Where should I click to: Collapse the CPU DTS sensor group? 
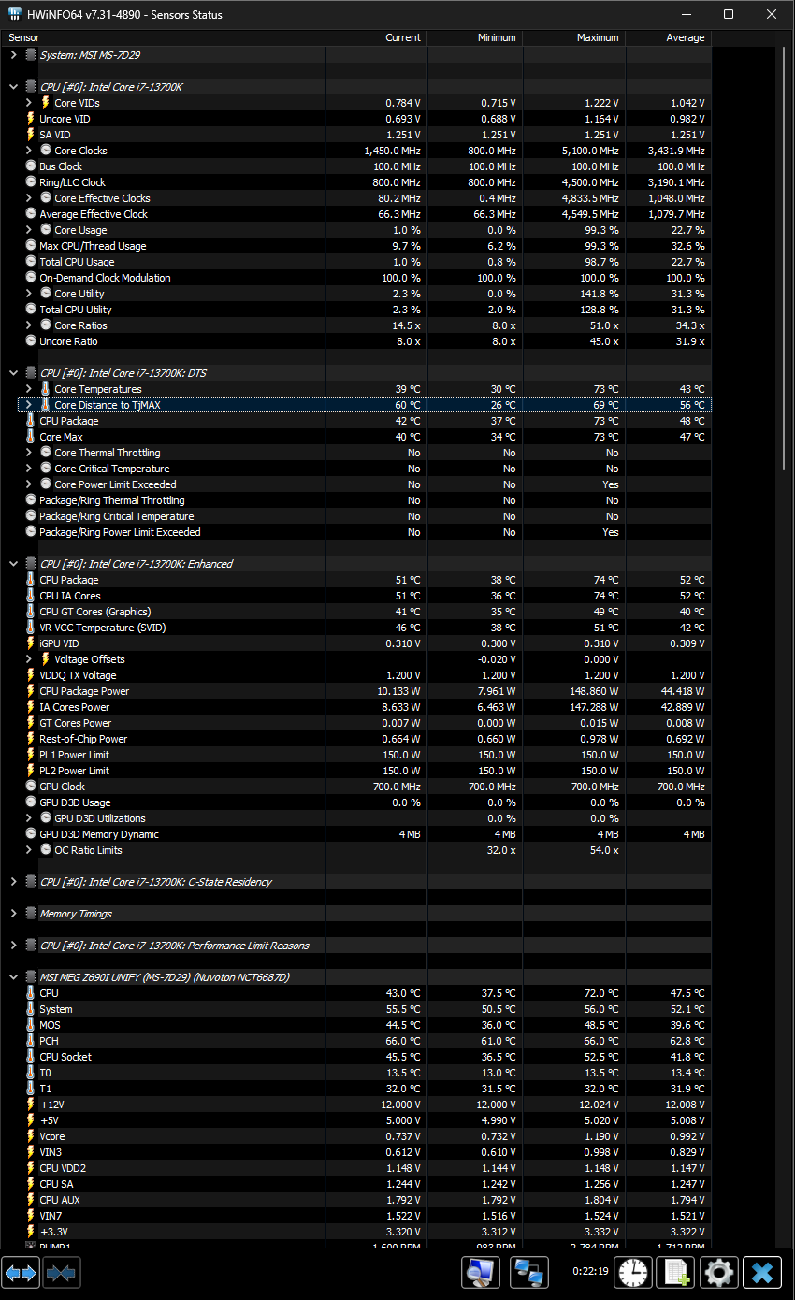tap(13, 373)
